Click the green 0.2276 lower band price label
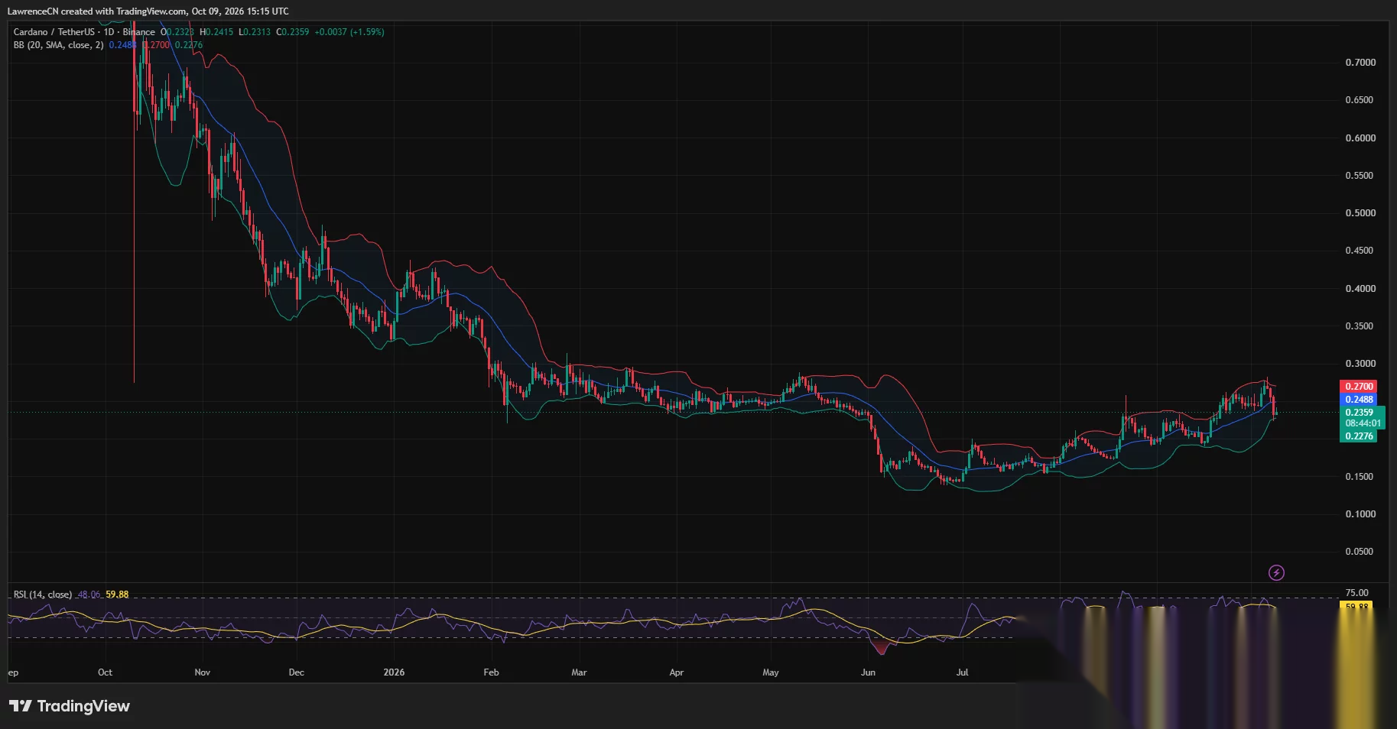 click(x=1359, y=436)
